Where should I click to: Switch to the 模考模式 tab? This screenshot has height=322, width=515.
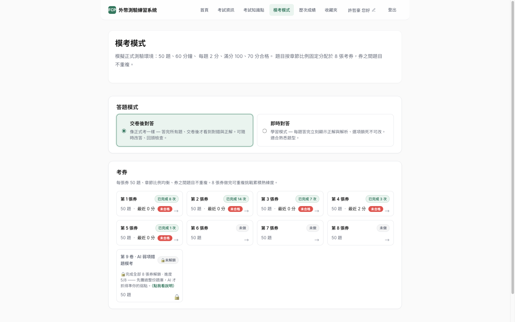coord(282,10)
